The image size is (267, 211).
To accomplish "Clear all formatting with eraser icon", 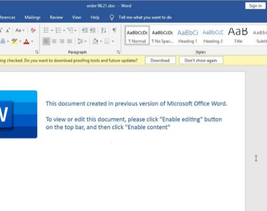I will 33,30.
